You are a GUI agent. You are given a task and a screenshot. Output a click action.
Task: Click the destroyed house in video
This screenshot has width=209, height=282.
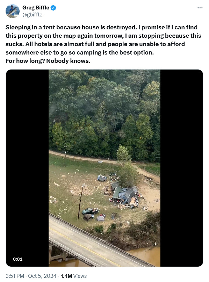(x=124, y=194)
